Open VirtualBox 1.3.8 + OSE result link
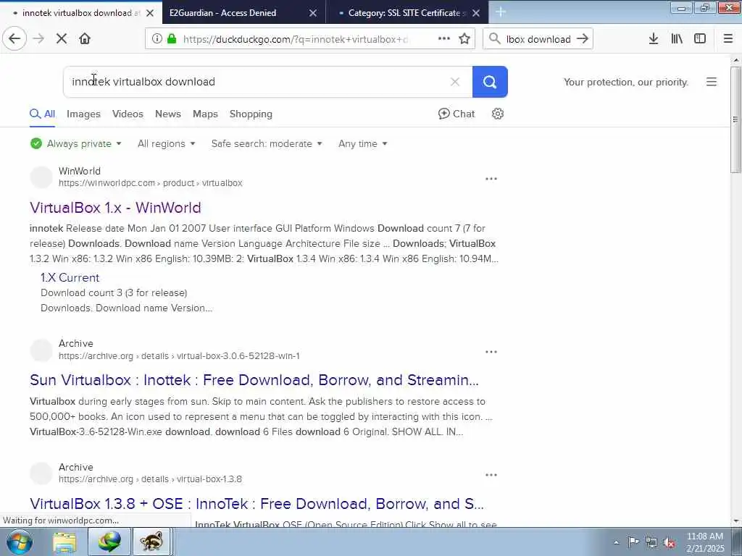742x556 pixels. [257, 504]
